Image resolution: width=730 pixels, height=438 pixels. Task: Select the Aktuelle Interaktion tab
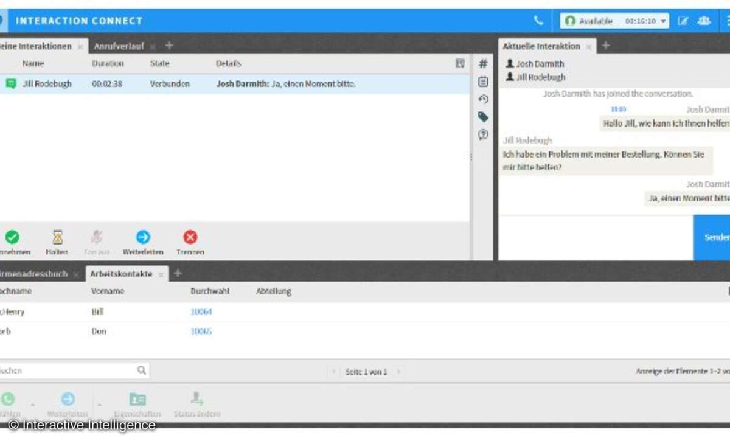point(541,46)
